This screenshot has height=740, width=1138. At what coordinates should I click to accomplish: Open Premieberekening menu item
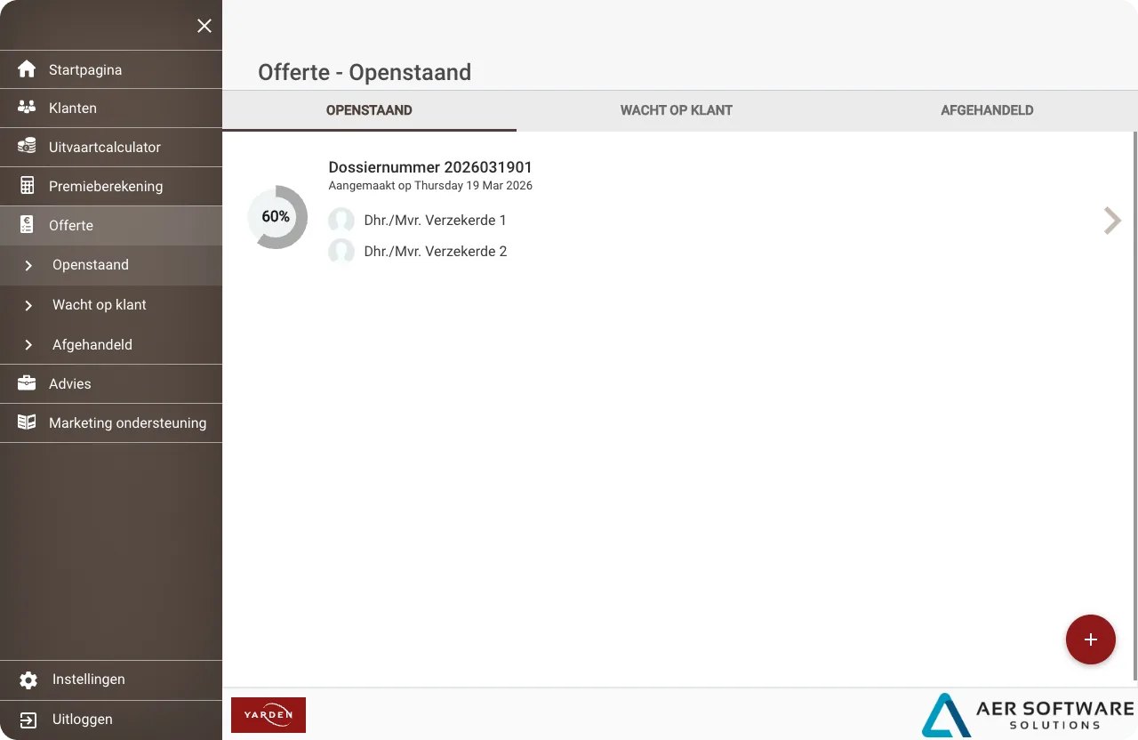pyautogui.click(x=111, y=187)
